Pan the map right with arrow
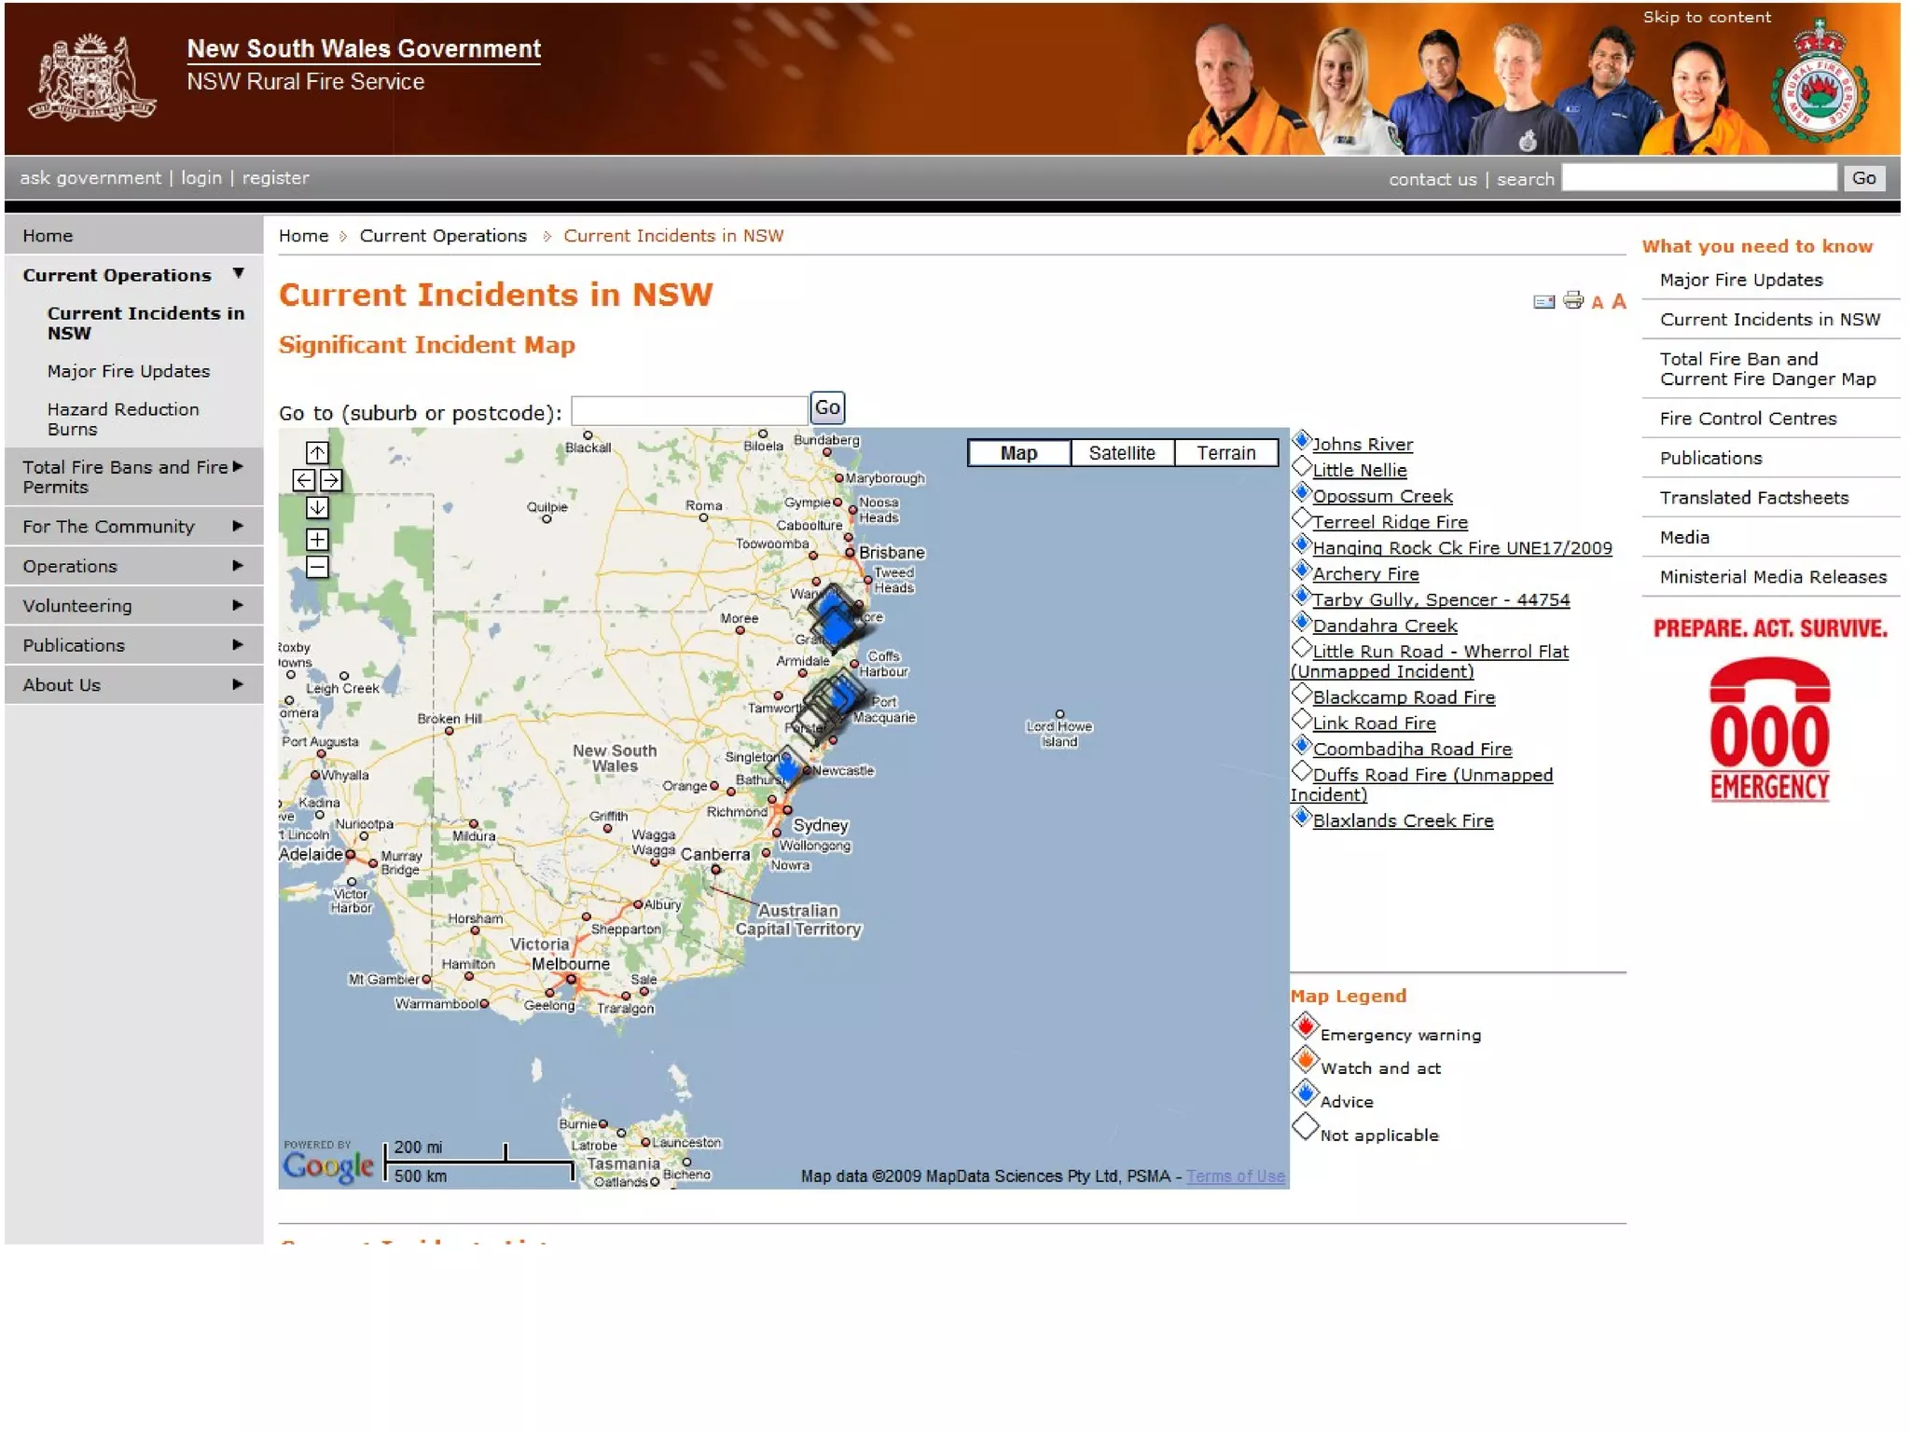 [331, 480]
